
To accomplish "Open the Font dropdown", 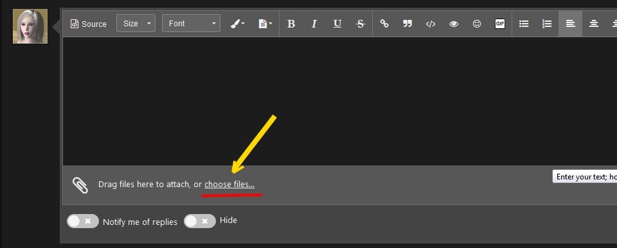I will coord(191,24).
